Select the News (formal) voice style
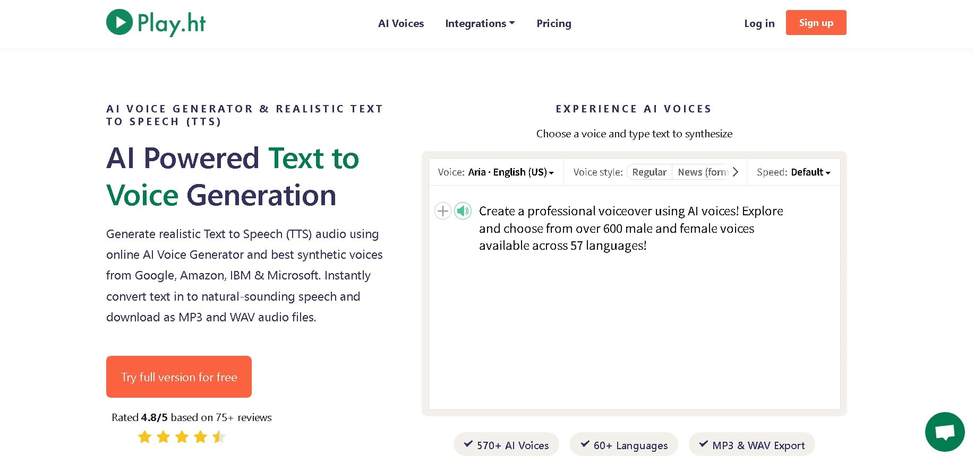The width and height of the screenshot is (974, 464). pos(702,172)
